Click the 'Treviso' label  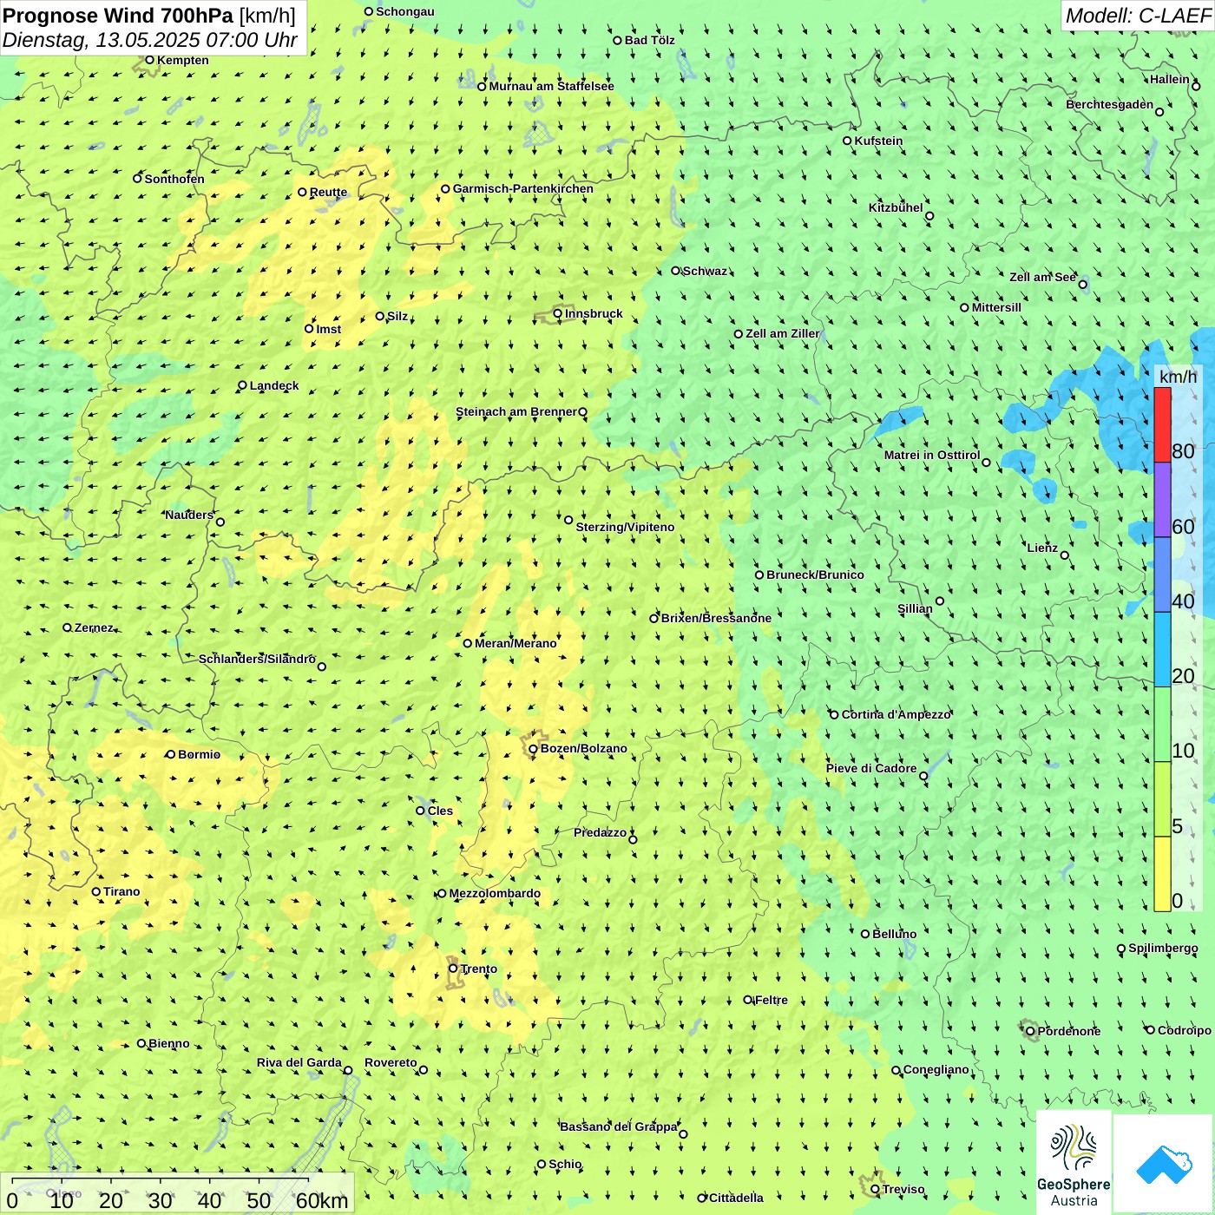[903, 1189]
